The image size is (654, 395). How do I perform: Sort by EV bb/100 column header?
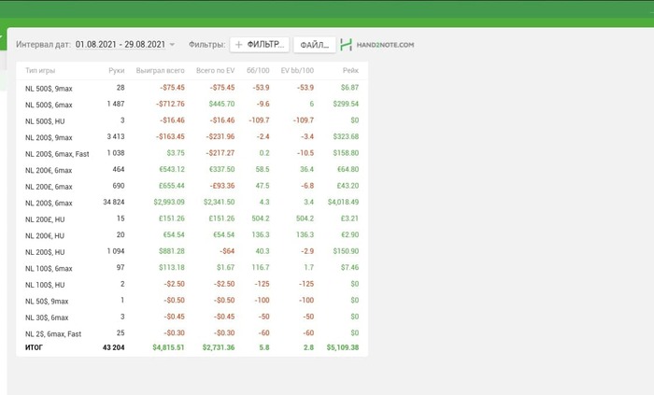[297, 70]
